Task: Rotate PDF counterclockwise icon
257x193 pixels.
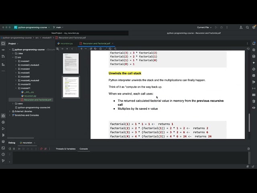Action: coord(95,49)
